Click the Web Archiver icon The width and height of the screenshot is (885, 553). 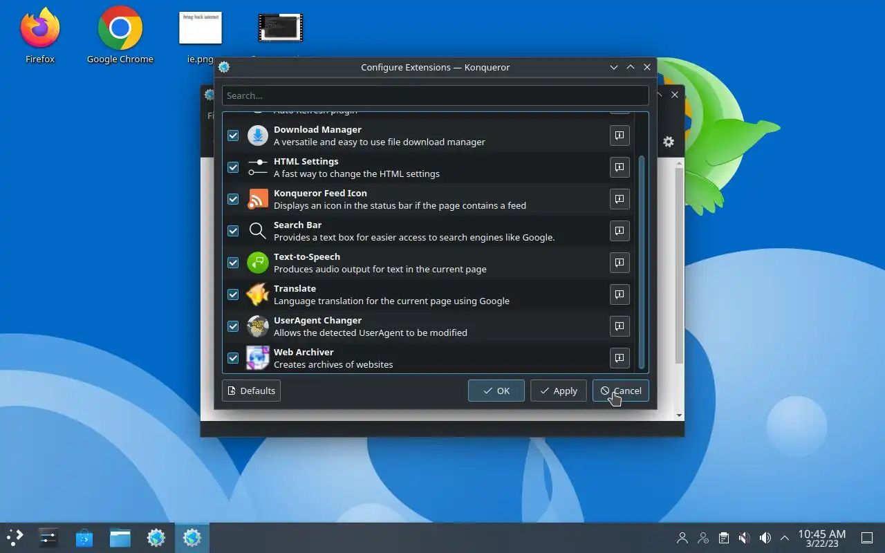pyautogui.click(x=258, y=358)
